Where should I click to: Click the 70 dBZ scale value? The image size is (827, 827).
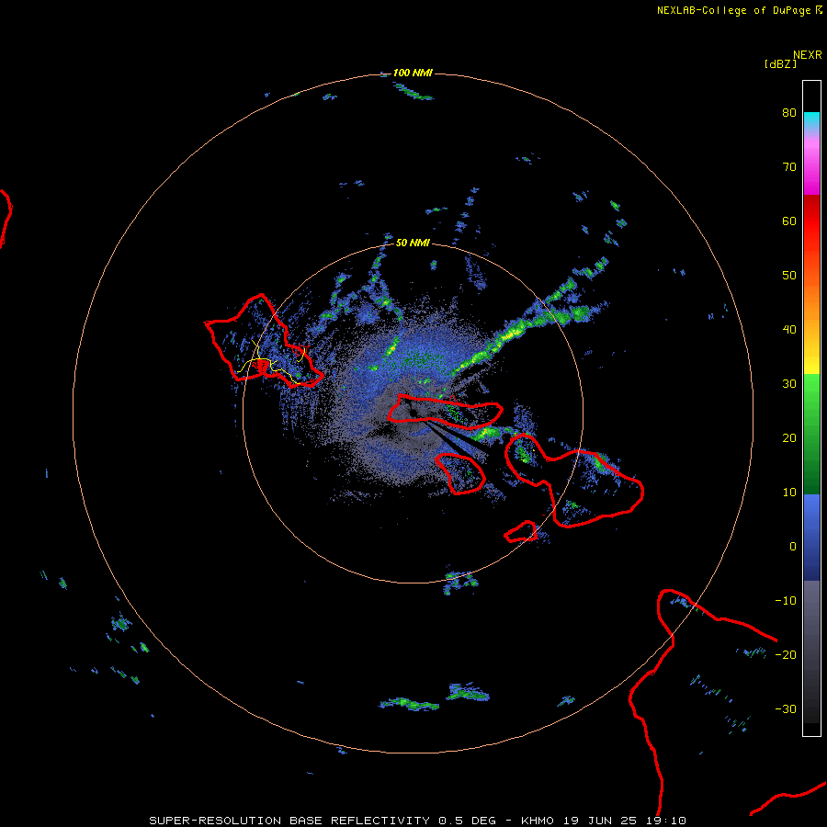789,166
